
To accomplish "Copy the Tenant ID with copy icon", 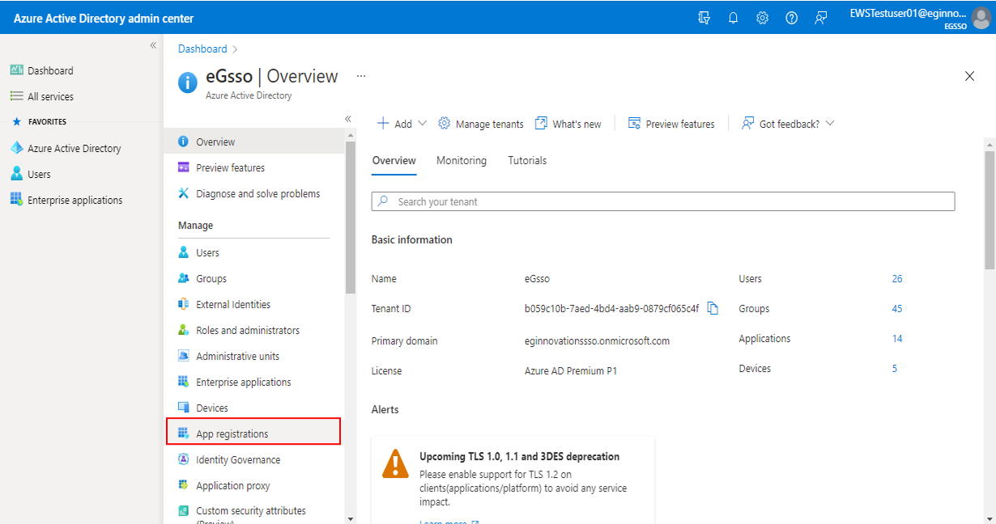I will click(713, 308).
